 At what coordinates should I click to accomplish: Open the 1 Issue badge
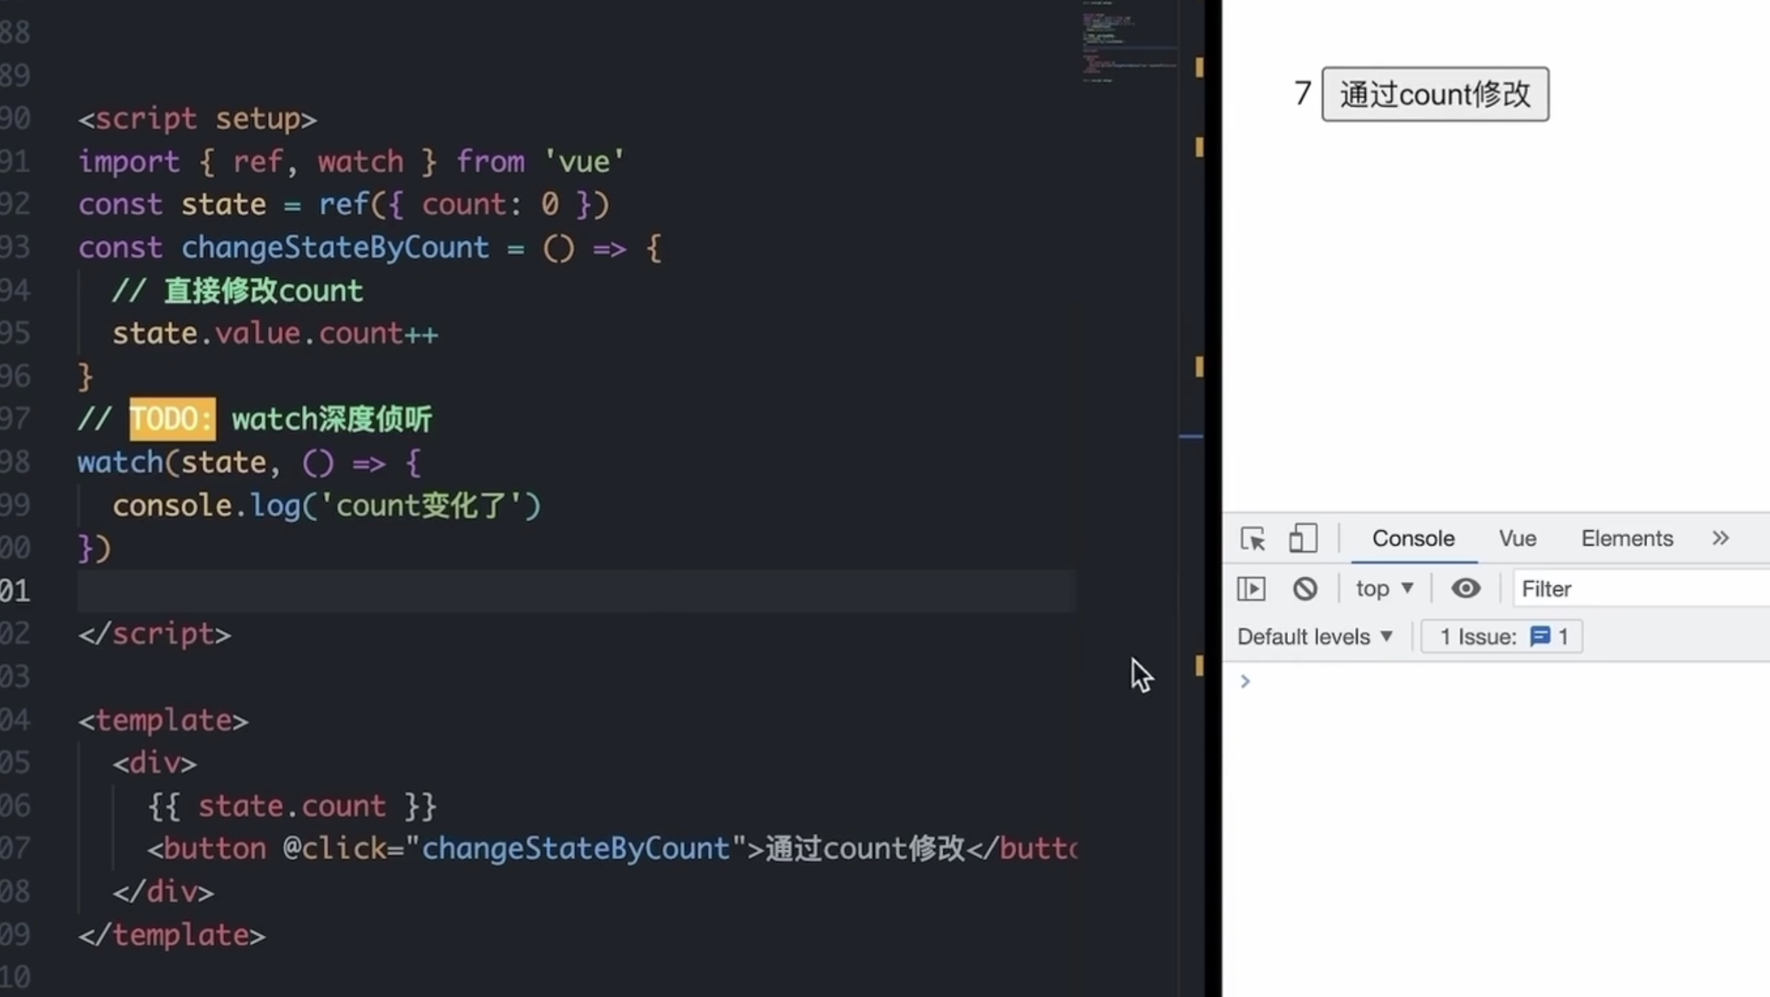1501,637
